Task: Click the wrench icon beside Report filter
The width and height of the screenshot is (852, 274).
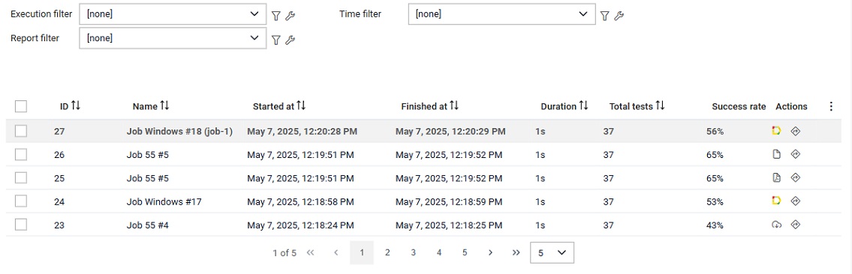Action: [291, 40]
